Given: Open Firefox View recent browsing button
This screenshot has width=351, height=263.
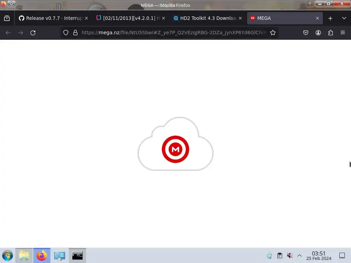Looking at the screenshot, I should pos(7,18).
